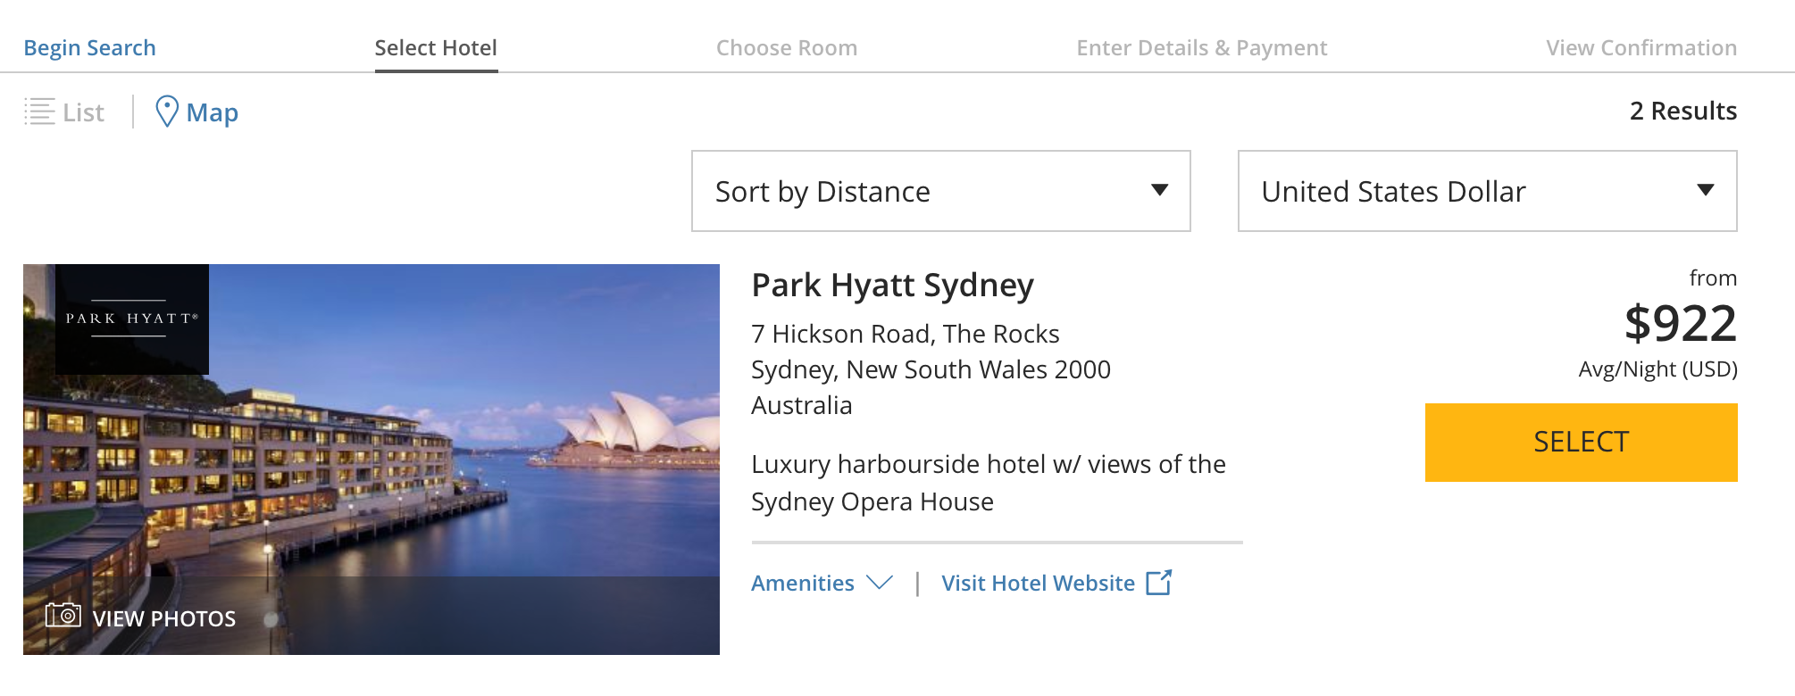
Task: Open the Sort by Distance combo box
Action: point(940,191)
